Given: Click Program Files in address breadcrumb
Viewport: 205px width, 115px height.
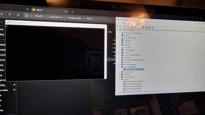Looking at the screenshot, I should point(75,18).
